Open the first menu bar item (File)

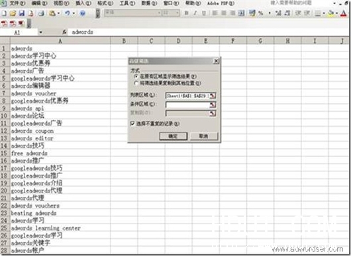click(17, 3)
